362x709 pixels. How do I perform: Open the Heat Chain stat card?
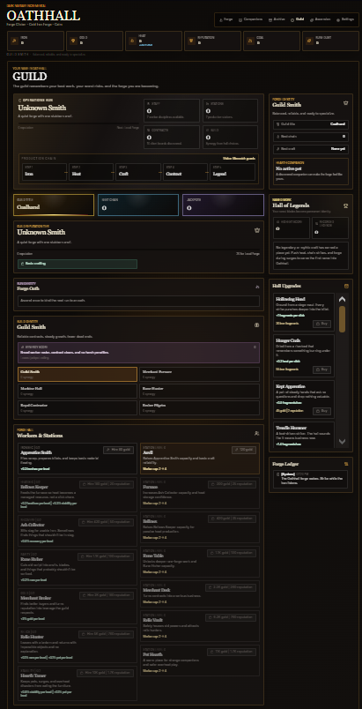tap(138, 205)
